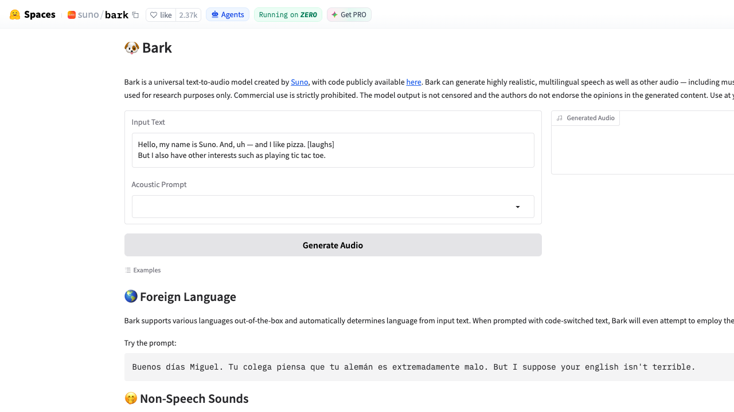
Task: Click the Bark dog emoji heading
Action: click(148, 47)
